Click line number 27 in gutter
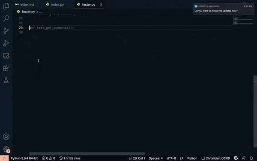Screen dimensions: 257x161 coord(21,18)
